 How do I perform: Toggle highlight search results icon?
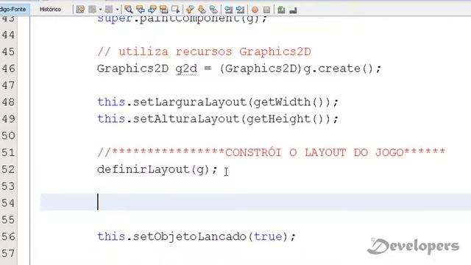[164, 10]
